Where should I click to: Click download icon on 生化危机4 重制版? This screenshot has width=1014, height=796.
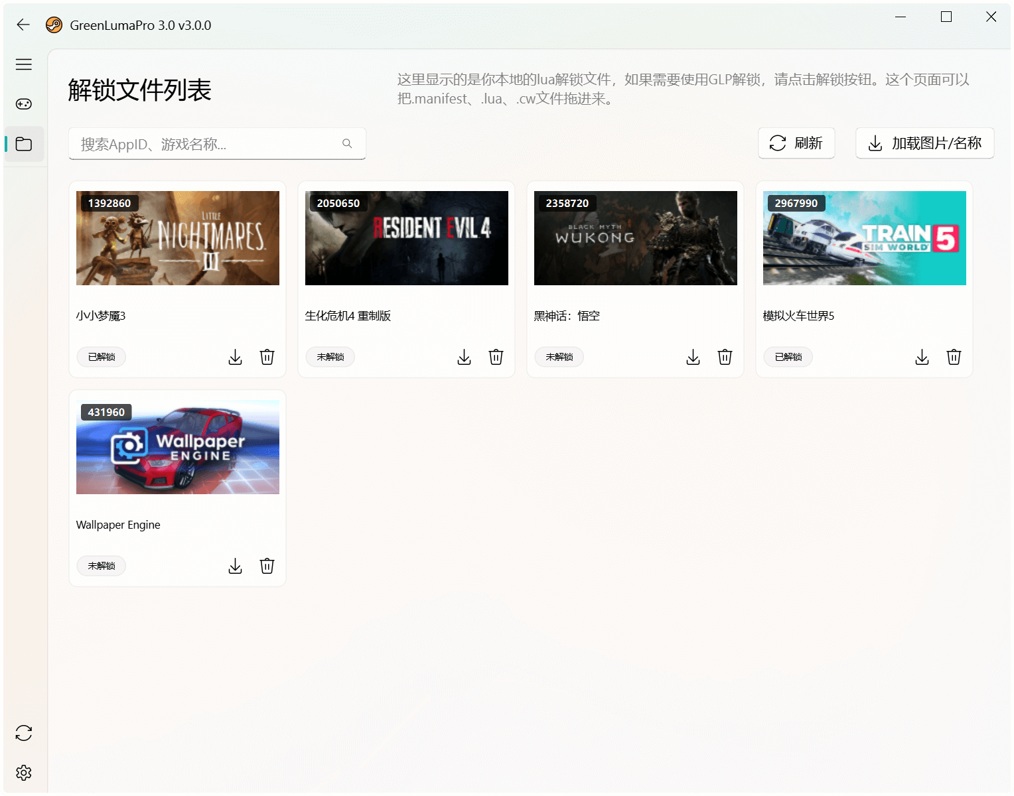[465, 358]
